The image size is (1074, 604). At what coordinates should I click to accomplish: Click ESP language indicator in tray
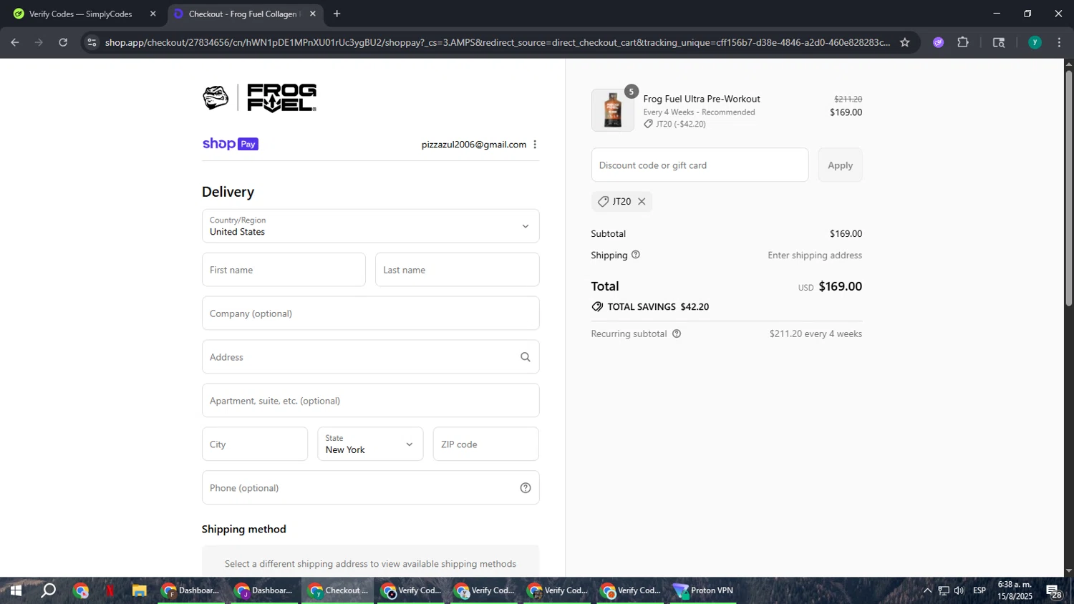979,590
